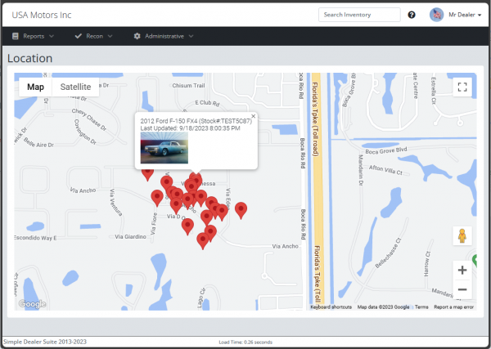
Task: Zoom out on the map
Action: point(462,289)
